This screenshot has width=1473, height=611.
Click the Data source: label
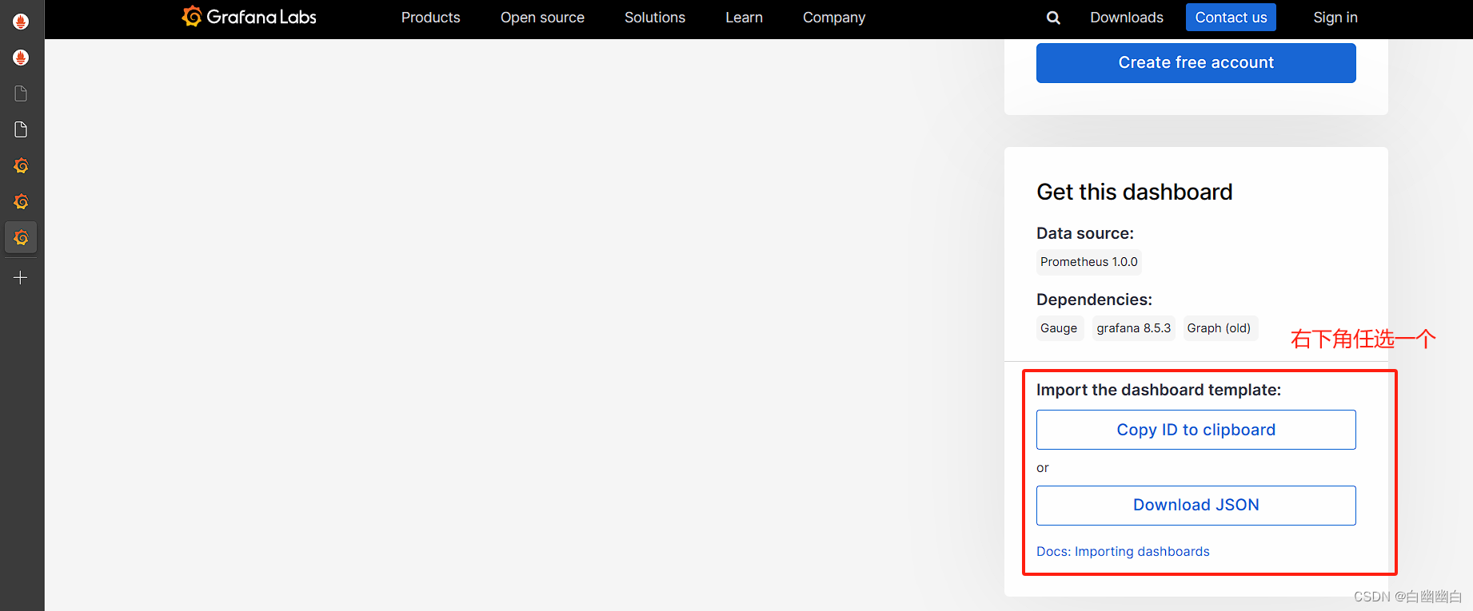1085,233
